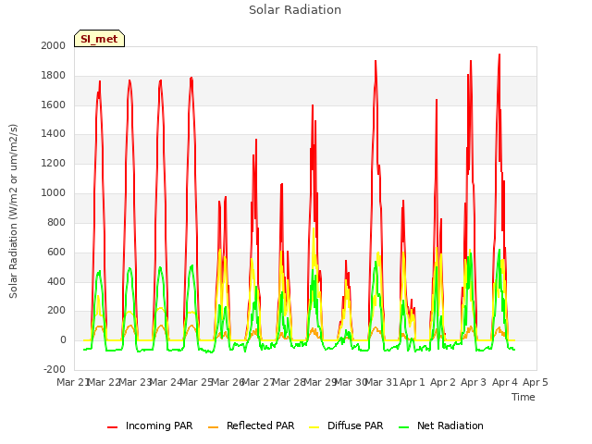Screen dimensions: 592x444
Task: Click the 1800 y-axis tick label
Action: click(x=54, y=76)
